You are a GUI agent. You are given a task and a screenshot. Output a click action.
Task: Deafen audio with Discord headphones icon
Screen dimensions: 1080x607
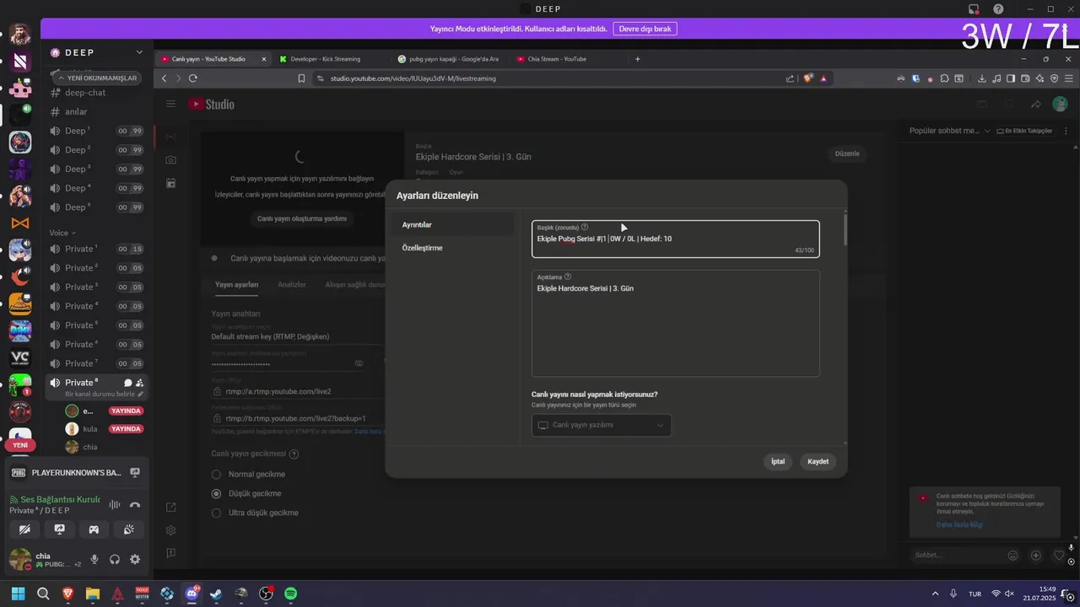[x=115, y=559]
